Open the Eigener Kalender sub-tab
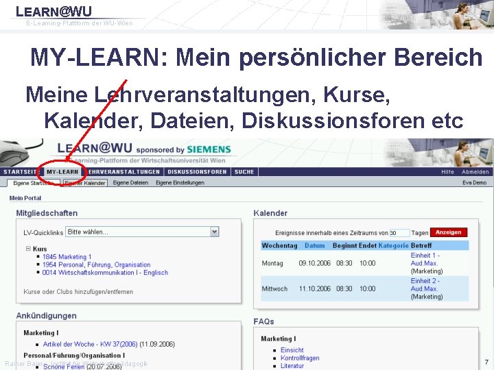The width and height of the screenshot is (494, 370). click(85, 183)
